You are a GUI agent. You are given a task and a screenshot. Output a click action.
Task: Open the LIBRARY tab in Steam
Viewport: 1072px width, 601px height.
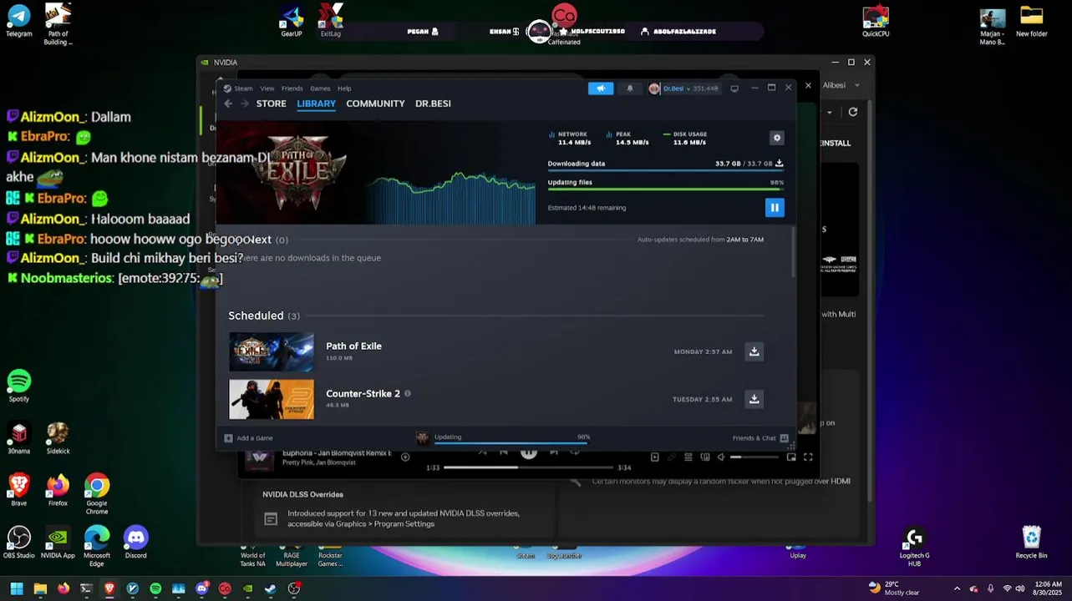click(x=316, y=104)
